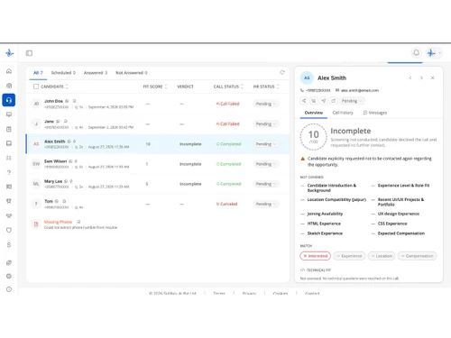This screenshot has width=451, height=338.
Task: Open Tom's Pending HR status dropdown
Action: pos(266,204)
